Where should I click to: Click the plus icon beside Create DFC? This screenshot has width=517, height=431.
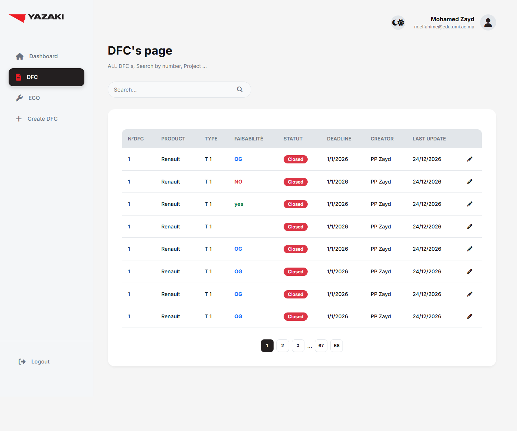pos(19,119)
